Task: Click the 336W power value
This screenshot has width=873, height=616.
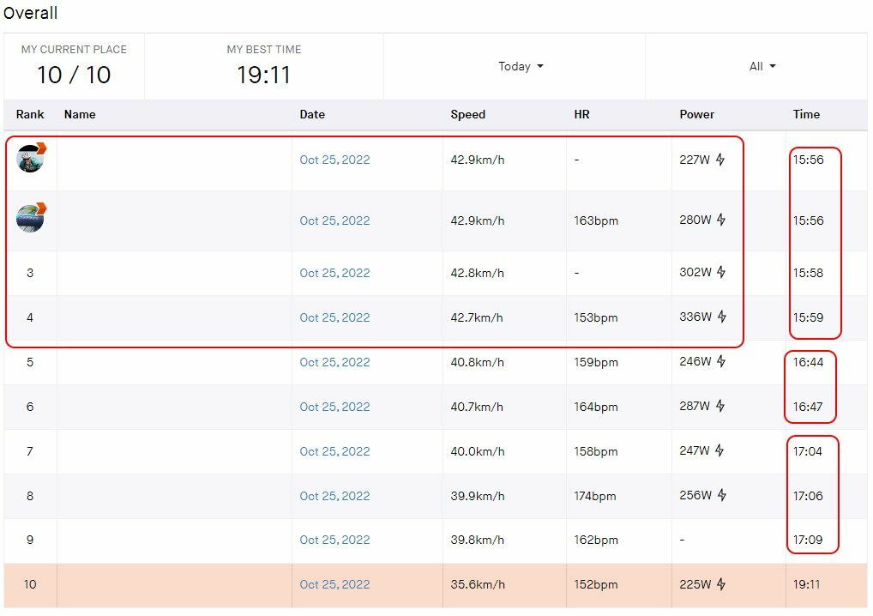Action: coord(695,317)
